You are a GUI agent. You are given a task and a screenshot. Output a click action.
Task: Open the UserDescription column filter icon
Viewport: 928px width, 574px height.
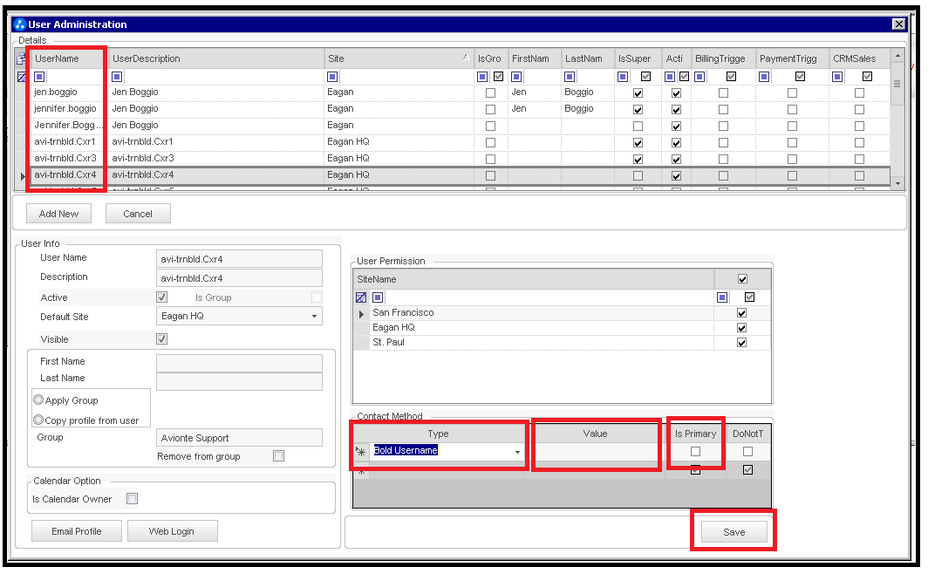pos(117,77)
